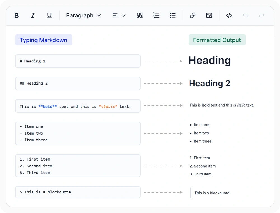Image resolution: width=280 pixels, height=213 pixels.
Task: Click formatted '3. Third item'
Action: 200,174
